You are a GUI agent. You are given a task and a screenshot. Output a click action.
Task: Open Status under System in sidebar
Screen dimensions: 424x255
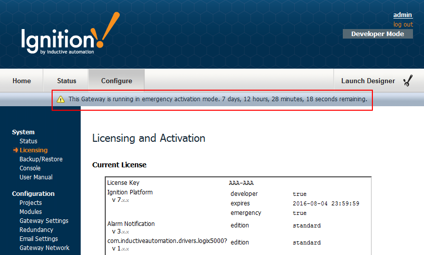[29, 141]
